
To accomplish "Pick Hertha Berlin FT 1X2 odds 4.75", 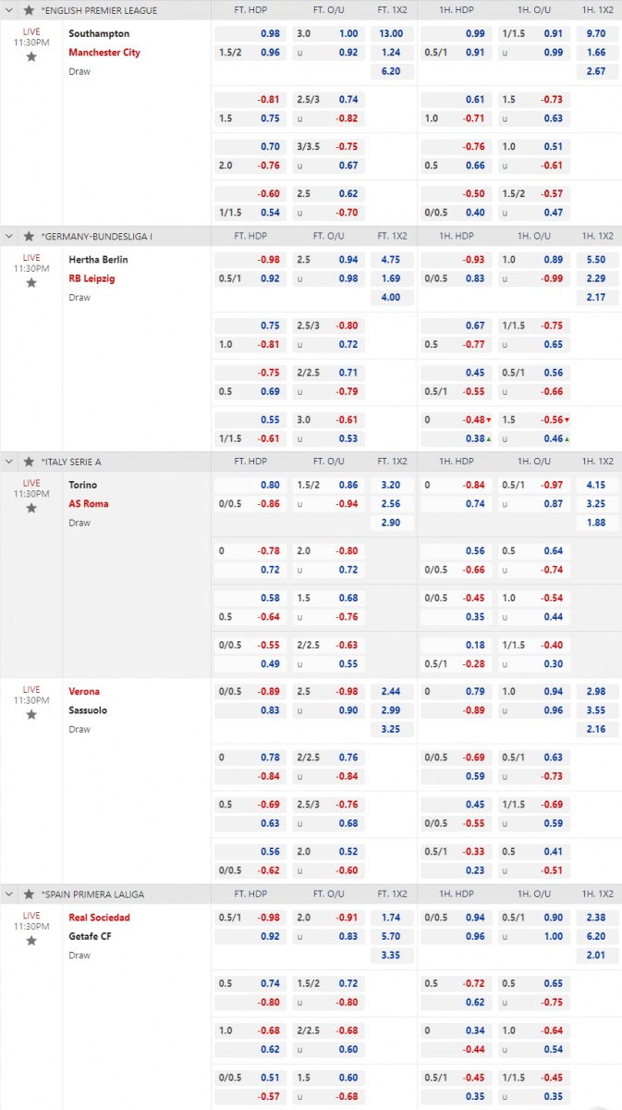I will (x=391, y=260).
